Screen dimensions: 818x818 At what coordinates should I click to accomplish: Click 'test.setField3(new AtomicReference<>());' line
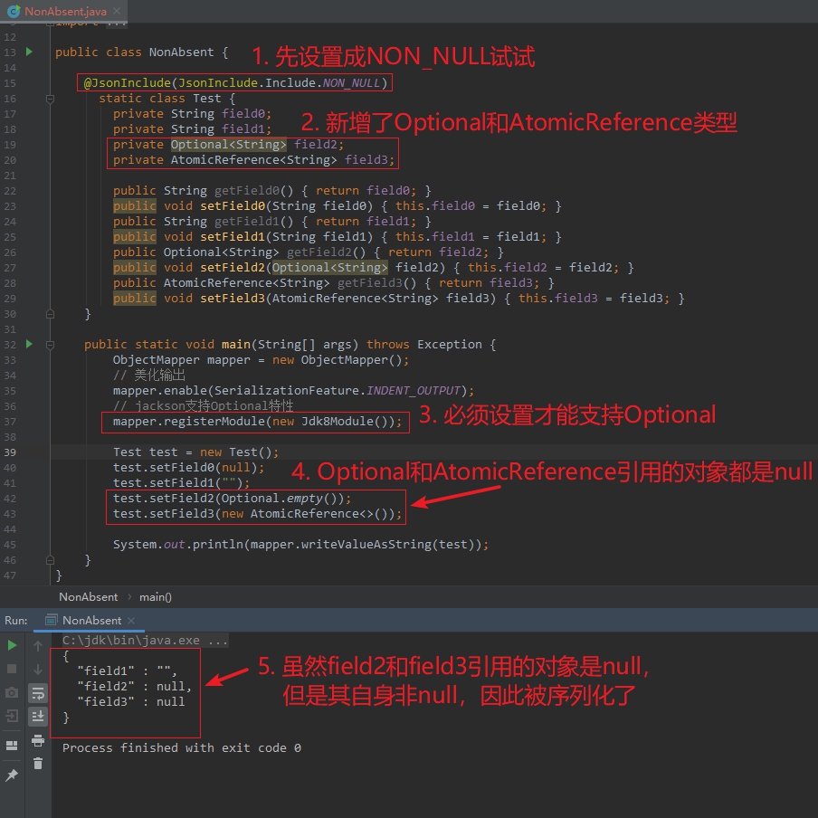258,514
